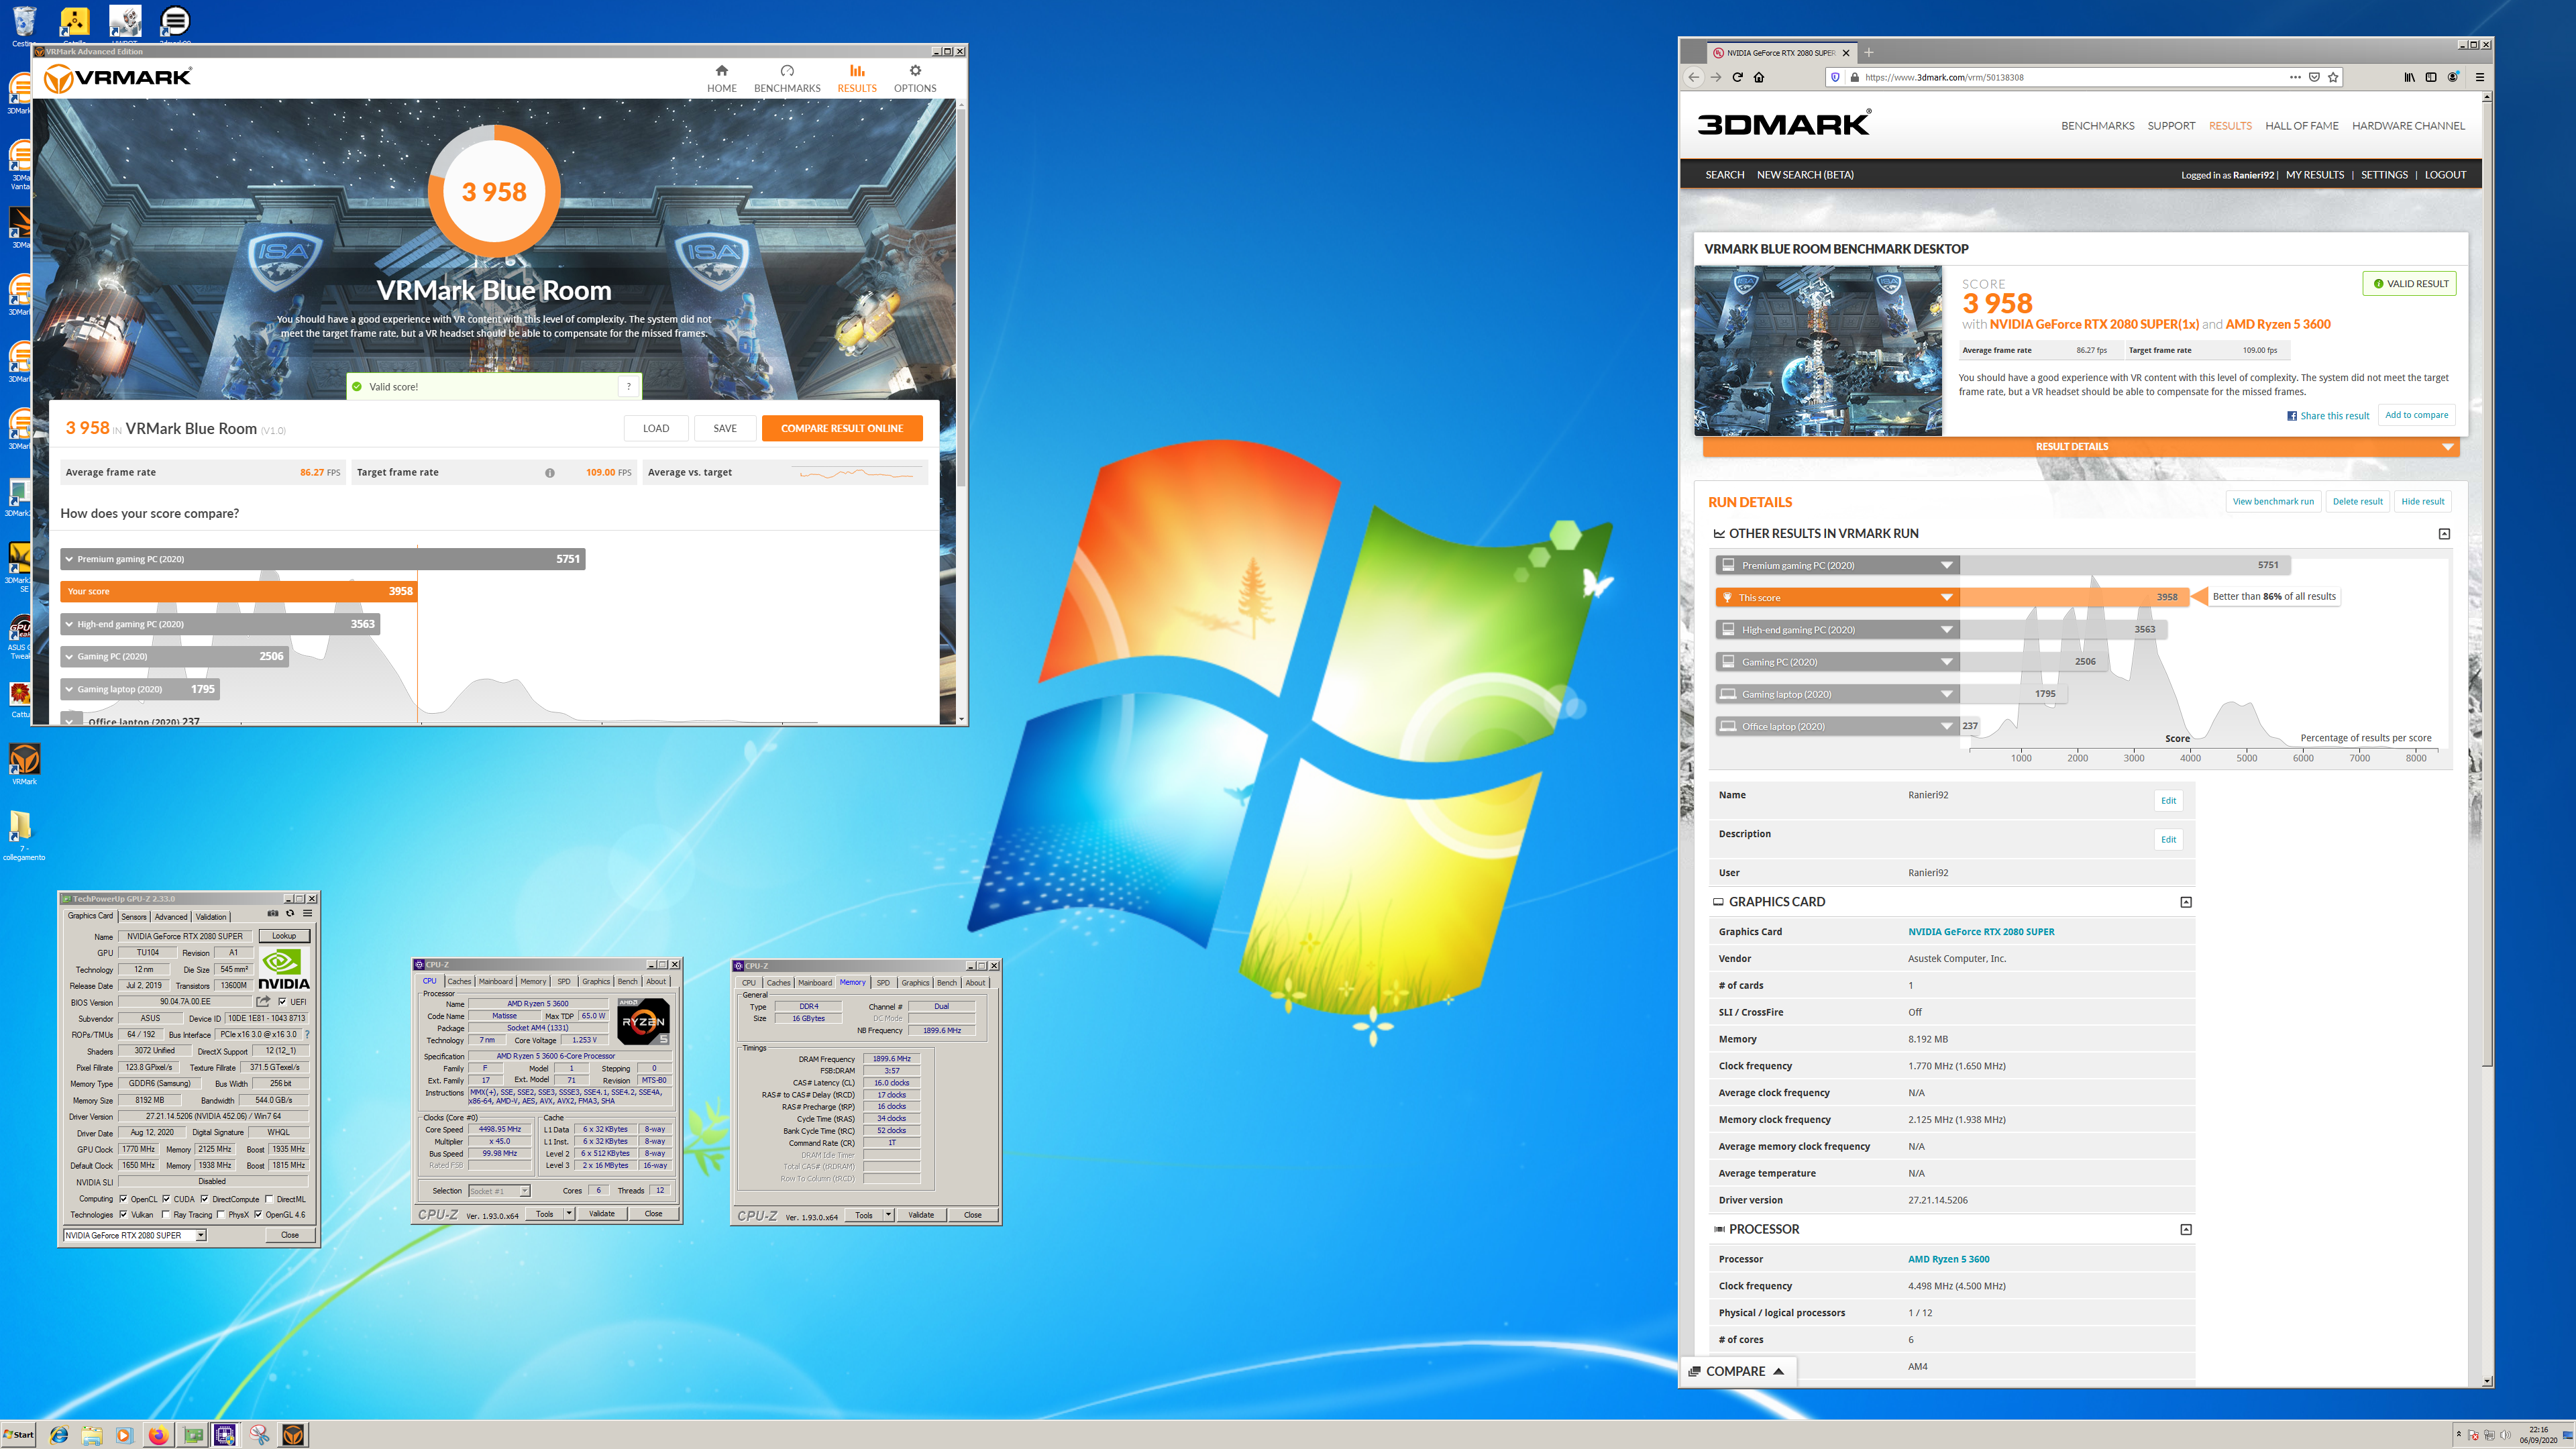This screenshot has width=2576, height=1449.
Task: Bookmark this page with star icon
Action: tap(2333, 77)
